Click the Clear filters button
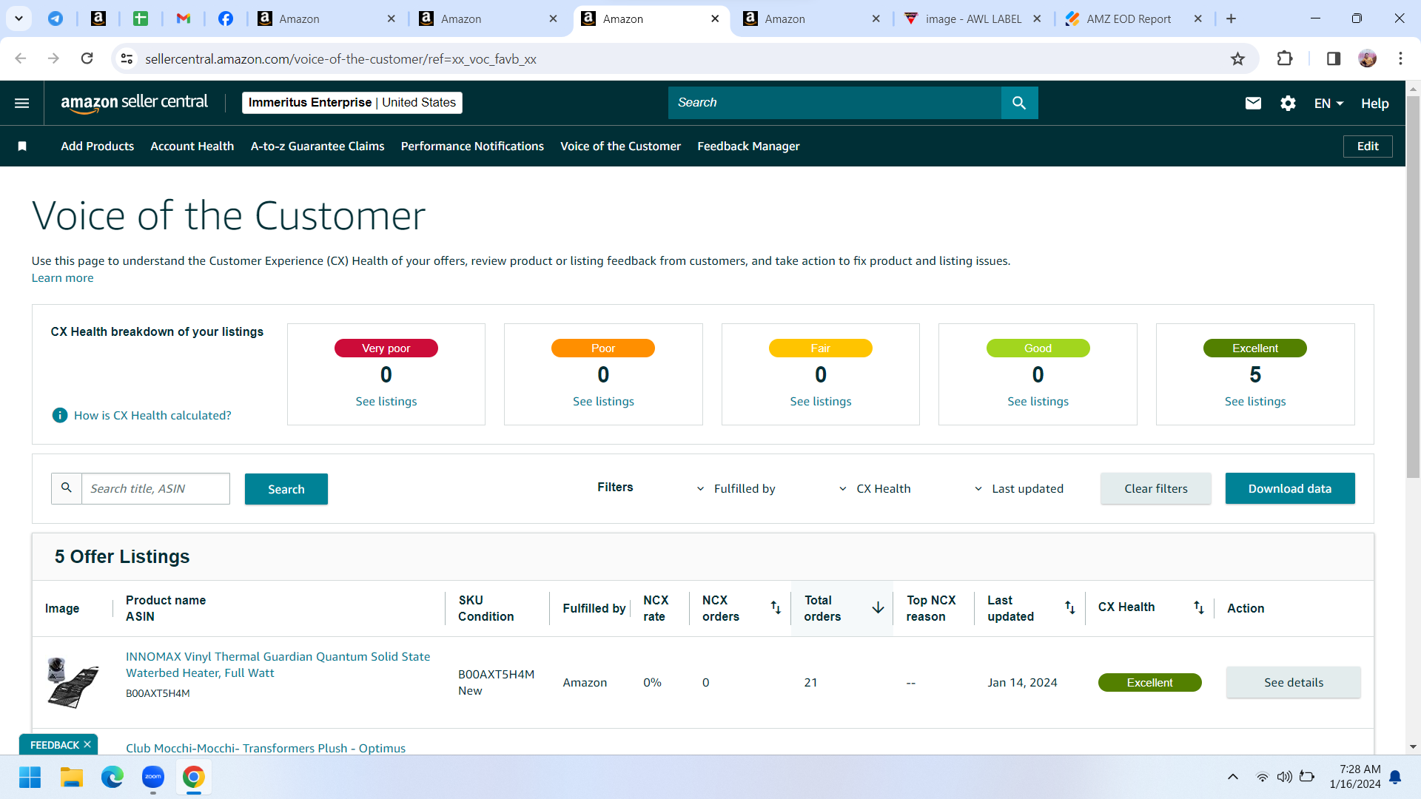This screenshot has height=799, width=1421. point(1155,488)
